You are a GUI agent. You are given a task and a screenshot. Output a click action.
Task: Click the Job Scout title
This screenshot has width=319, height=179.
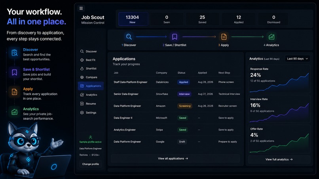93,17
